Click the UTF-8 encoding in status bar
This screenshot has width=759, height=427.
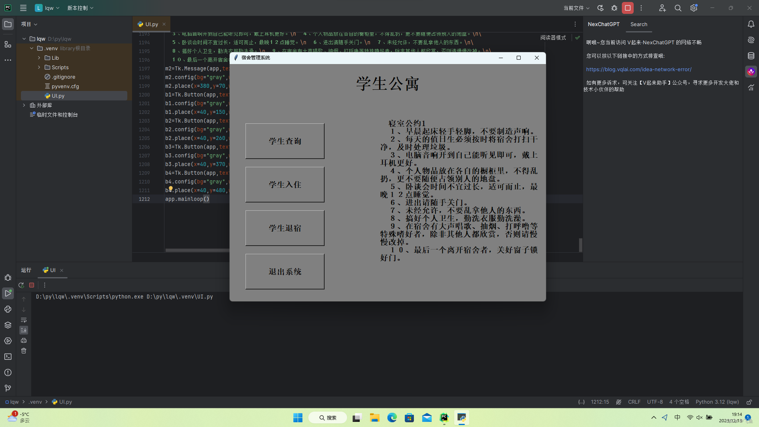click(655, 402)
